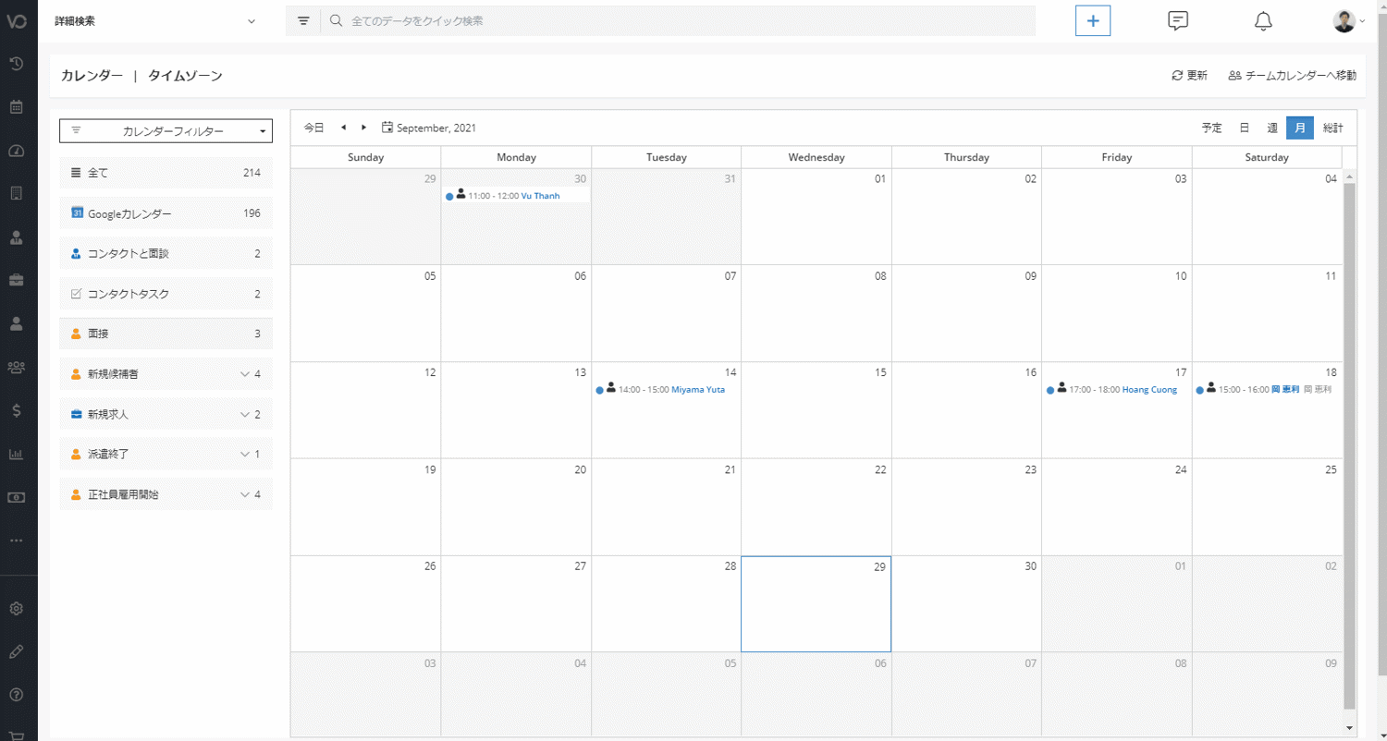Click the search filter icon

(303, 20)
